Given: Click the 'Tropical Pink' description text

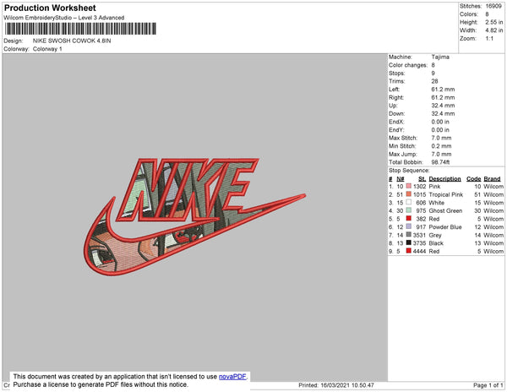Looking at the screenshot, I should tap(446, 194).
